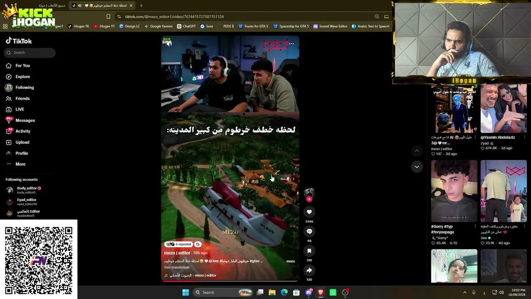Image resolution: width=531 pixels, height=299 pixels.
Task: Open Messages in the sidebar
Action: coord(25,120)
